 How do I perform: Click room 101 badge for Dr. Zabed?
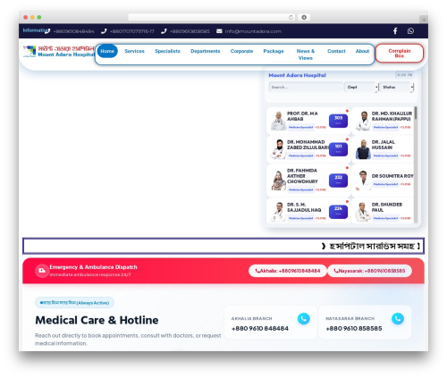coord(338,149)
